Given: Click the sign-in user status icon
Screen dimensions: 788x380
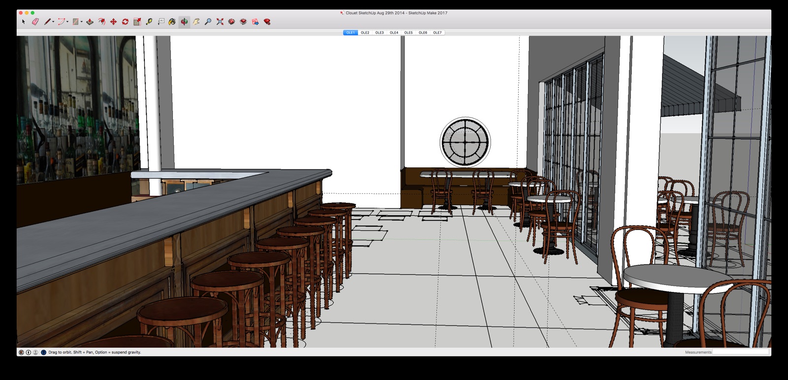Looking at the screenshot, I should point(35,352).
